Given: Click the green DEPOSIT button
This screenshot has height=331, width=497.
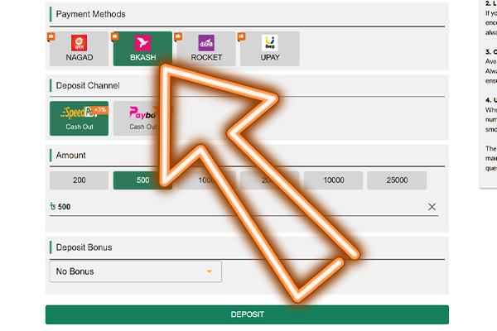Looking at the screenshot, I should tap(247, 314).
